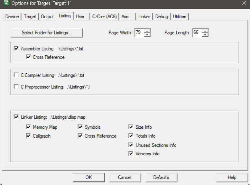
Task: Switch to the C/C++ (AC6) tab
Action: click(105, 16)
